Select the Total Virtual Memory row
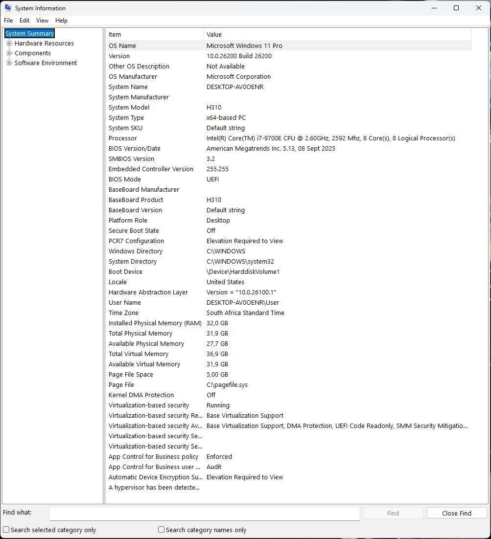This screenshot has height=539, width=491. 289,354
